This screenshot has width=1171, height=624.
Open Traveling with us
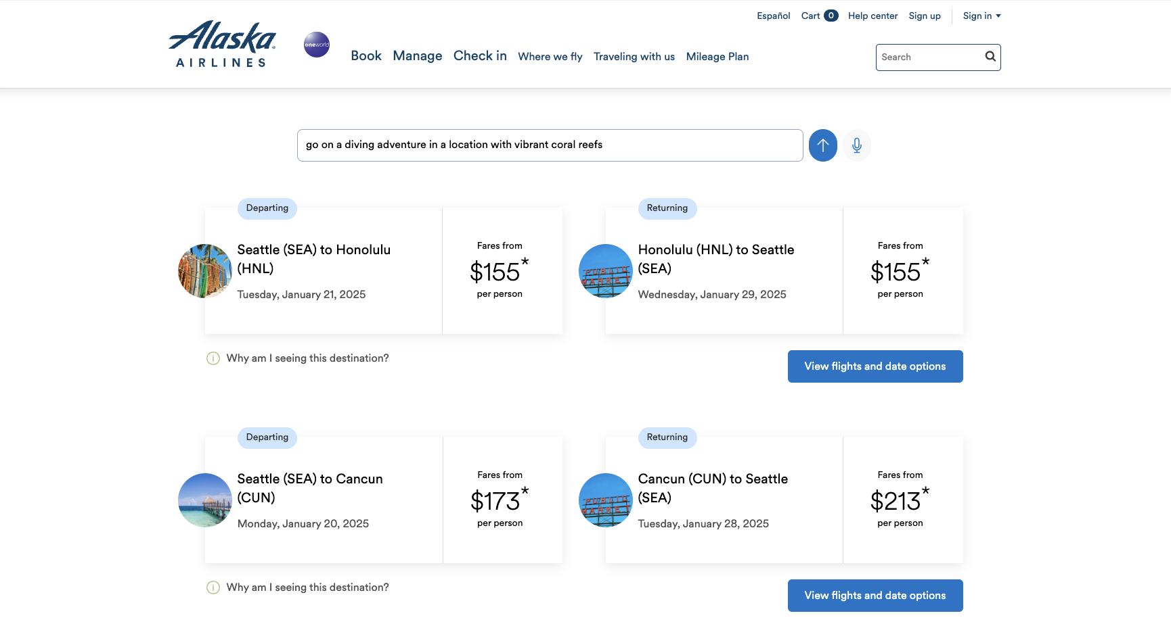tap(634, 57)
